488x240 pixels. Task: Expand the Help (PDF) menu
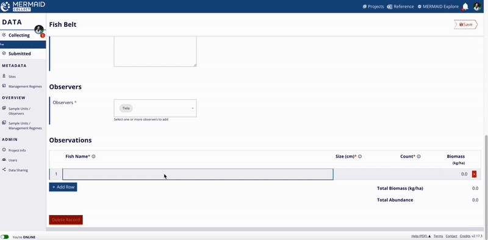click(x=421, y=236)
